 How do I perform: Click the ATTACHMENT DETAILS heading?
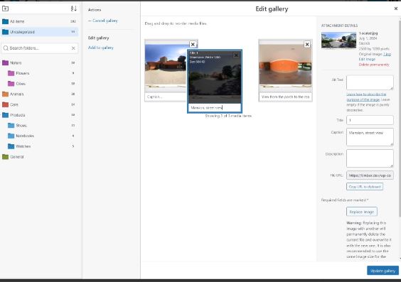coord(339,26)
